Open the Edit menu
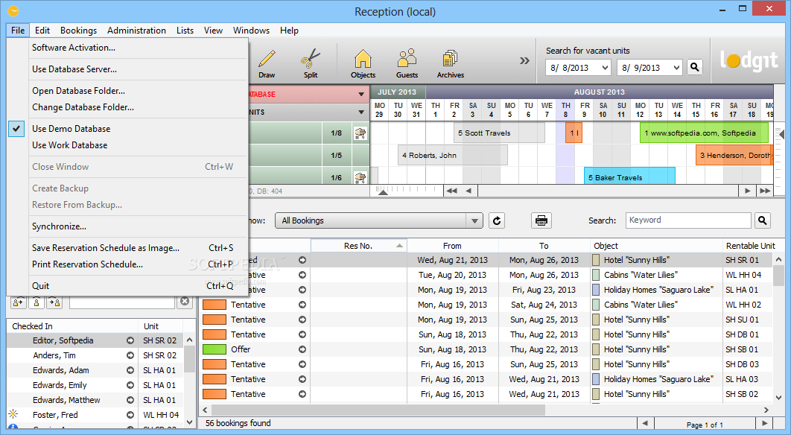 click(x=42, y=31)
